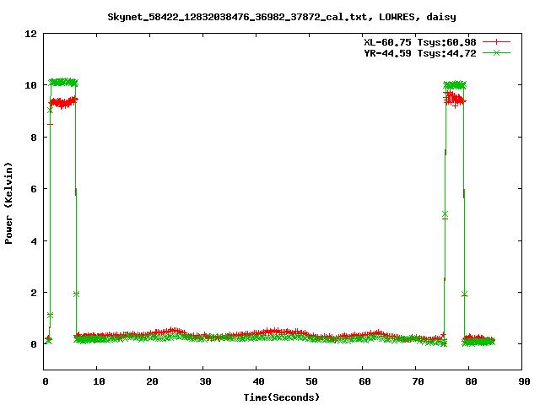Click the x-axis tick label 20
This screenshot has height=405, width=540.
point(152,381)
